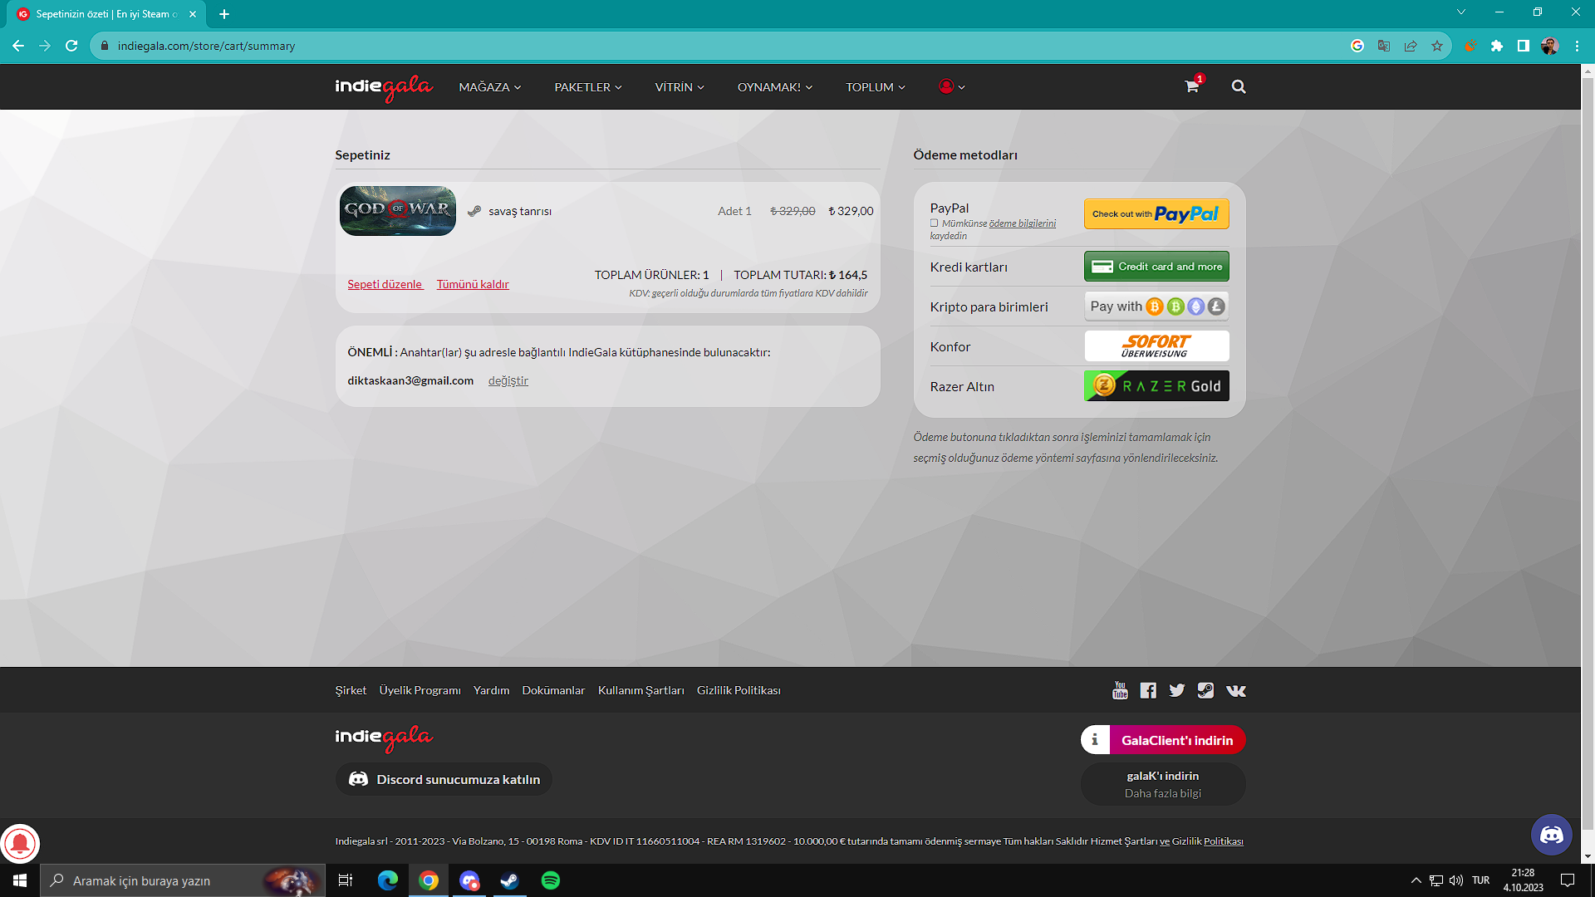The height and width of the screenshot is (897, 1595).
Task: Open the Twitter social icon
Action: point(1177,691)
